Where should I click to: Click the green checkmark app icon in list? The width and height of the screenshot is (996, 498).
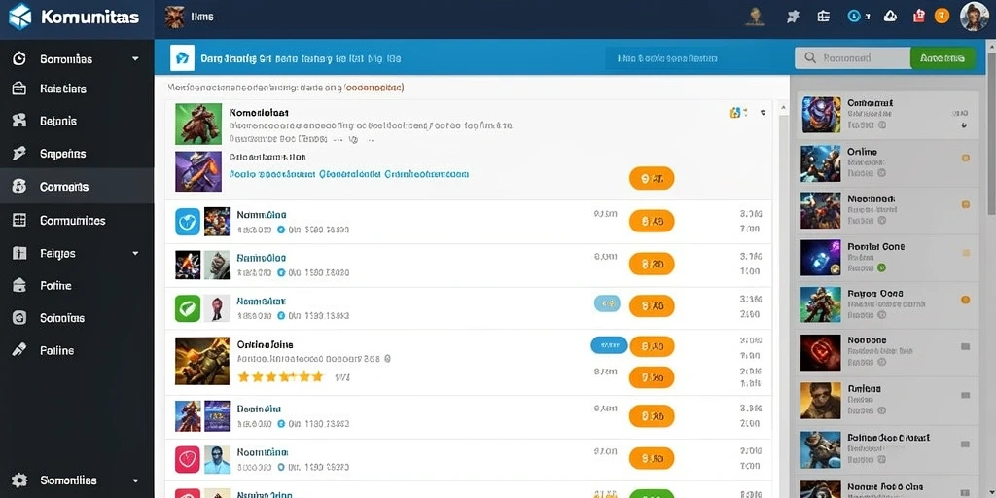tap(188, 308)
